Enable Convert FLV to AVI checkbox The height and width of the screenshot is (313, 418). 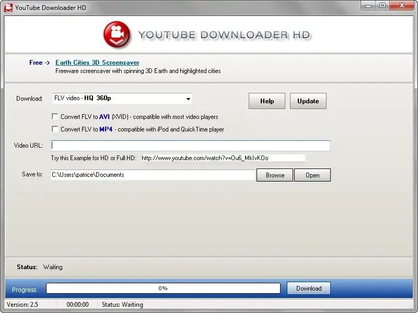click(55, 116)
